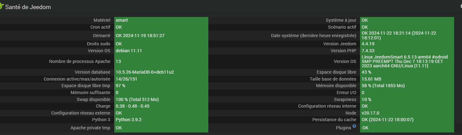This screenshot has height=135, width=462.
Task: Click the Démarré status 'OK 2024-11-19 18:51:27'
Action: click(140, 36)
